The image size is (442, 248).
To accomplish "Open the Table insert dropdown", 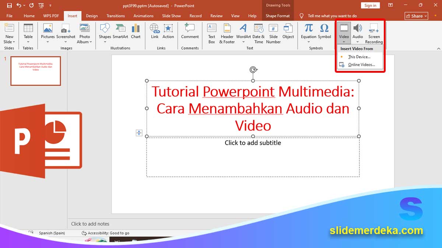I will coord(28,33).
